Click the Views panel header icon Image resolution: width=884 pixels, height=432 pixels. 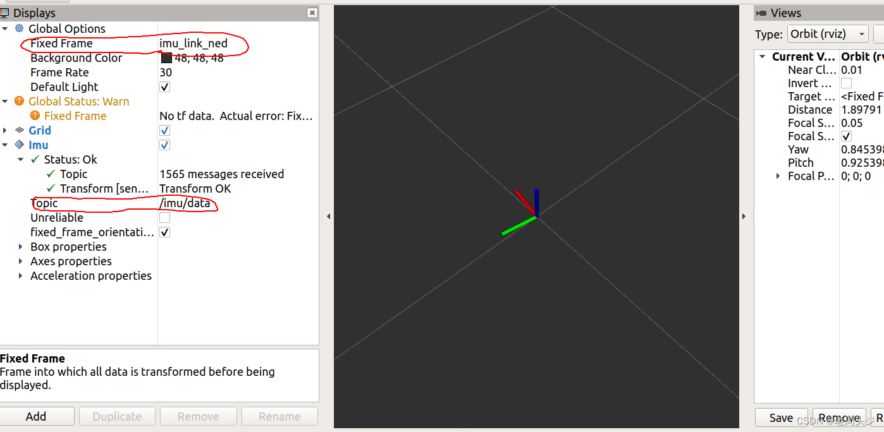click(x=763, y=13)
